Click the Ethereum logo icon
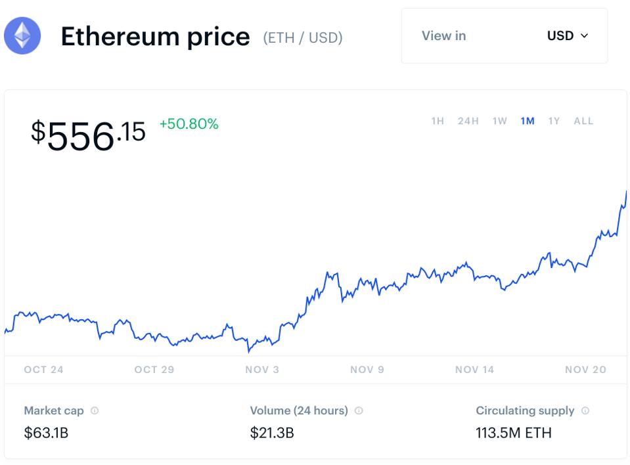Screen dimensions: 630x465 point(22,36)
